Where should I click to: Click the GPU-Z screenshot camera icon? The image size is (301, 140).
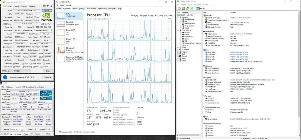(45, 6)
